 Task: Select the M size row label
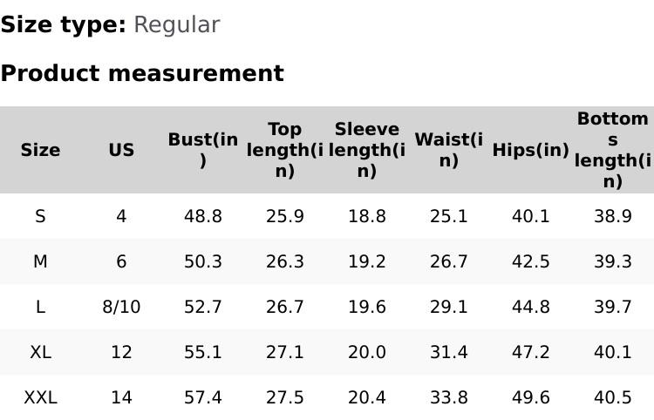coord(40,261)
